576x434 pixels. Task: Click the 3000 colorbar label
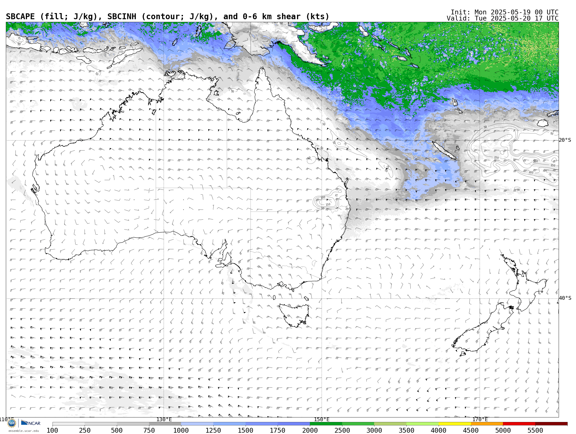tap(374, 430)
